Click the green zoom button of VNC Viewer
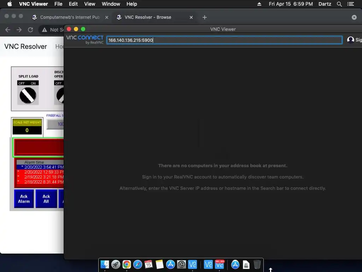Viewport: 362px width, 272px height. (83, 29)
